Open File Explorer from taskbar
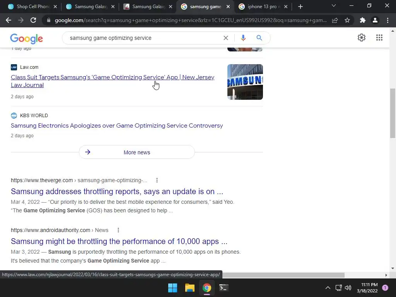The height and width of the screenshot is (297, 396). (189, 288)
